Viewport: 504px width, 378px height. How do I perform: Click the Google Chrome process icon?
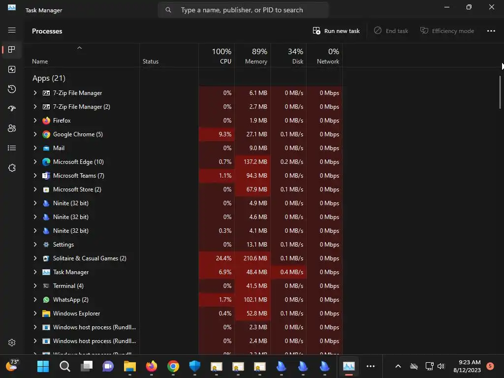tap(46, 134)
